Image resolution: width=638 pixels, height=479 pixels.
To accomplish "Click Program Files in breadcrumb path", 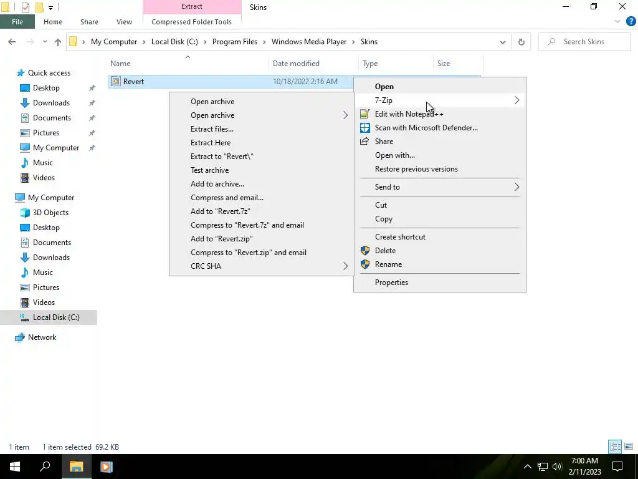I will [235, 42].
